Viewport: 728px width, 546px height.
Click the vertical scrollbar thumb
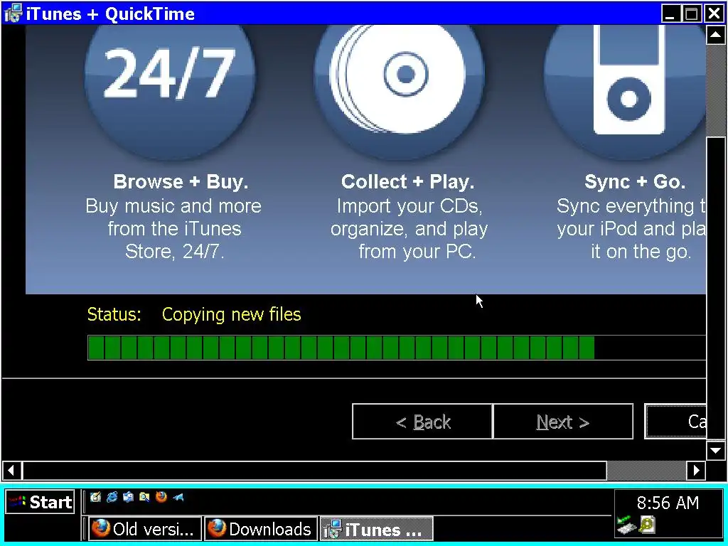(715, 289)
